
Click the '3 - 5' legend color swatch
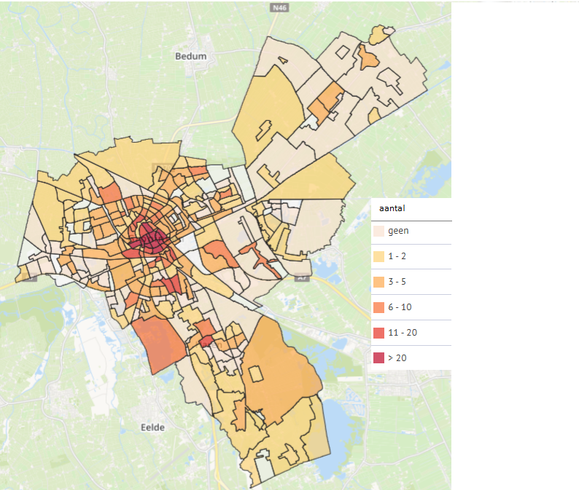point(379,282)
